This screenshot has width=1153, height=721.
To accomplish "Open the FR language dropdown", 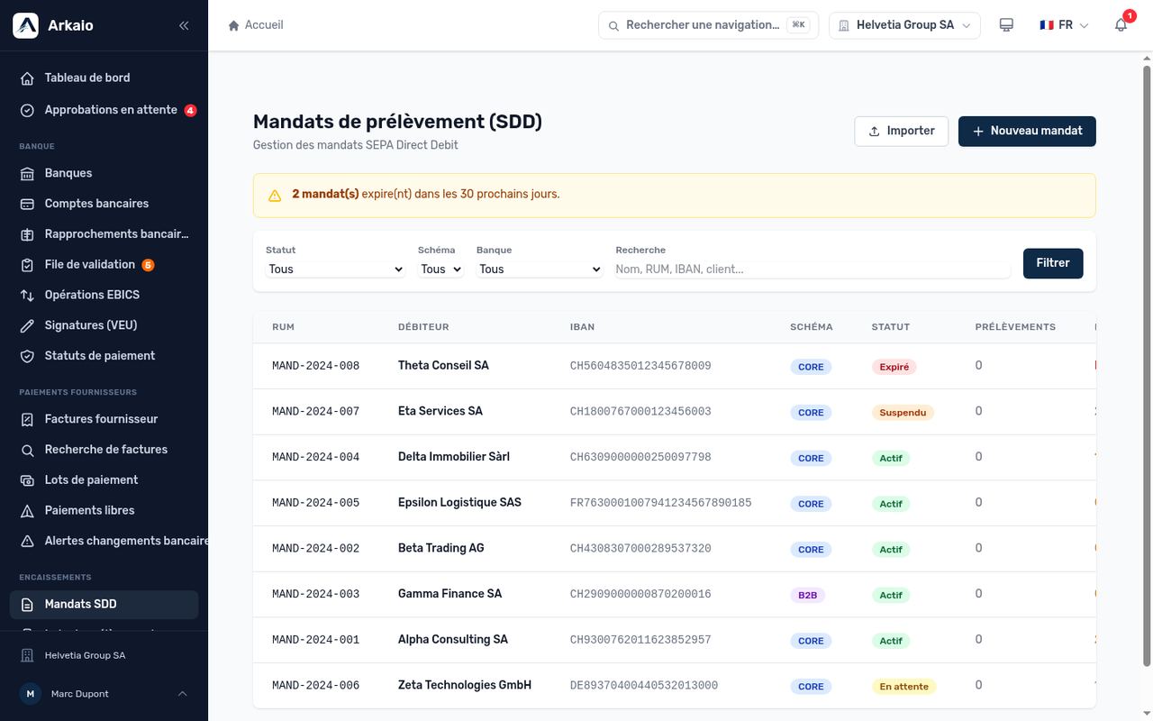I will coord(1064,25).
